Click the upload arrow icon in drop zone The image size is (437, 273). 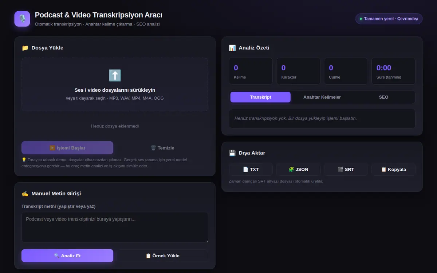pyautogui.click(x=115, y=75)
